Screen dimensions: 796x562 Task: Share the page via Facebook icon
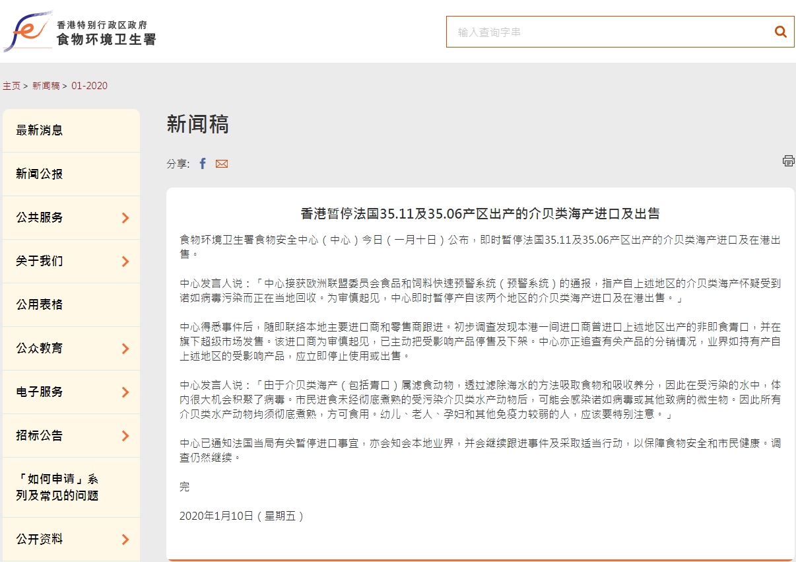tap(203, 164)
